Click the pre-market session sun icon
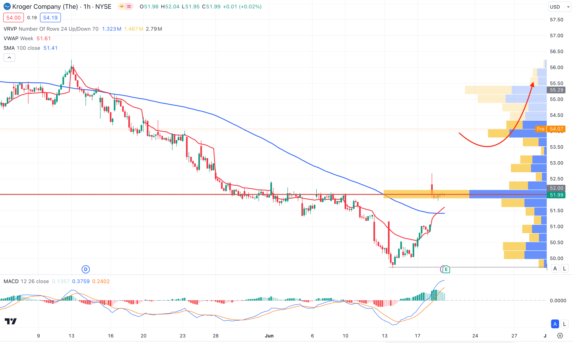The width and height of the screenshot is (573, 343). coord(122,6)
